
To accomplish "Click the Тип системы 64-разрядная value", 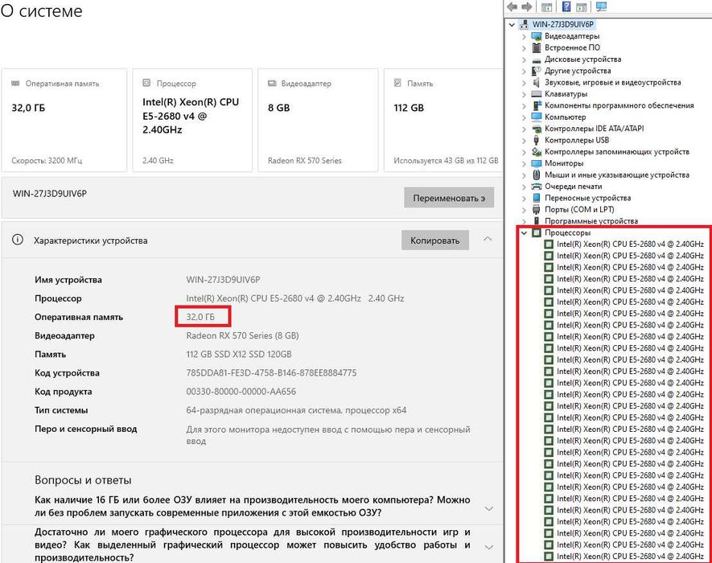I will (x=297, y=410).
